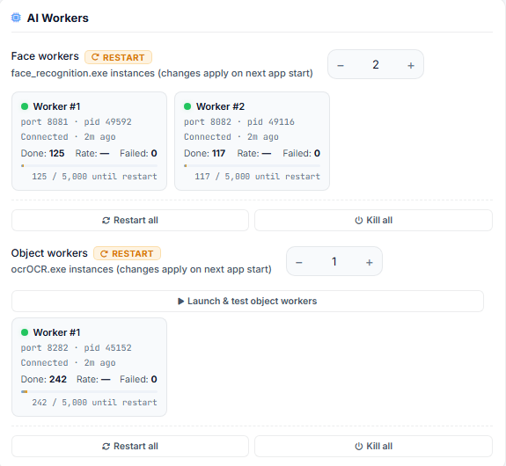Click text 'port 8082 · pid 49116'
506x466 pixels.
coord(239,122)
